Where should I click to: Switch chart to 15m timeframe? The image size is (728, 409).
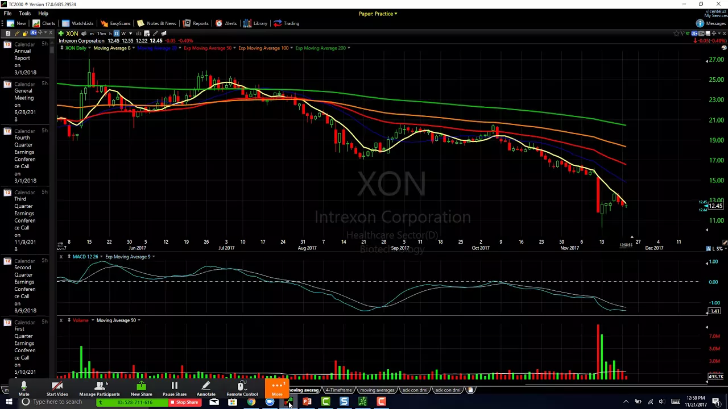[101, 34]
